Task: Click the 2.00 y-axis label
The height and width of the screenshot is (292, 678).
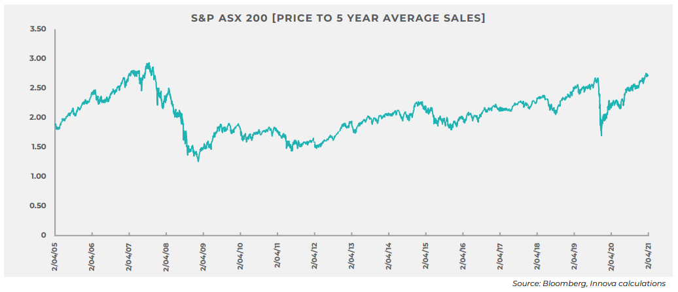Action: point(38,118)
